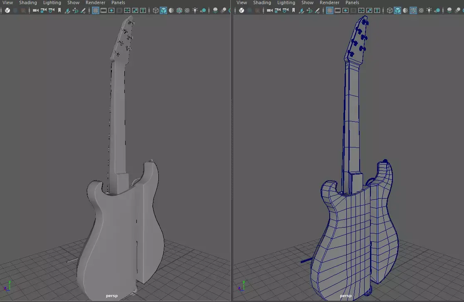Switch to Wireframe mode in right panel
This screenshot has height=302, width=464.
pos(390,10)
